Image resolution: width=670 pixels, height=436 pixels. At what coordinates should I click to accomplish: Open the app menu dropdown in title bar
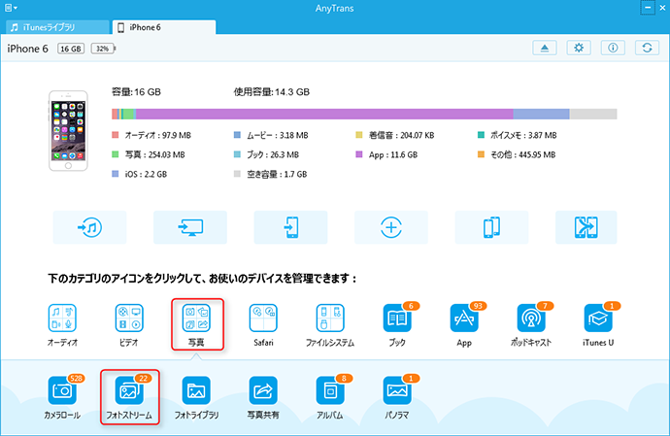tap(11, 8)
